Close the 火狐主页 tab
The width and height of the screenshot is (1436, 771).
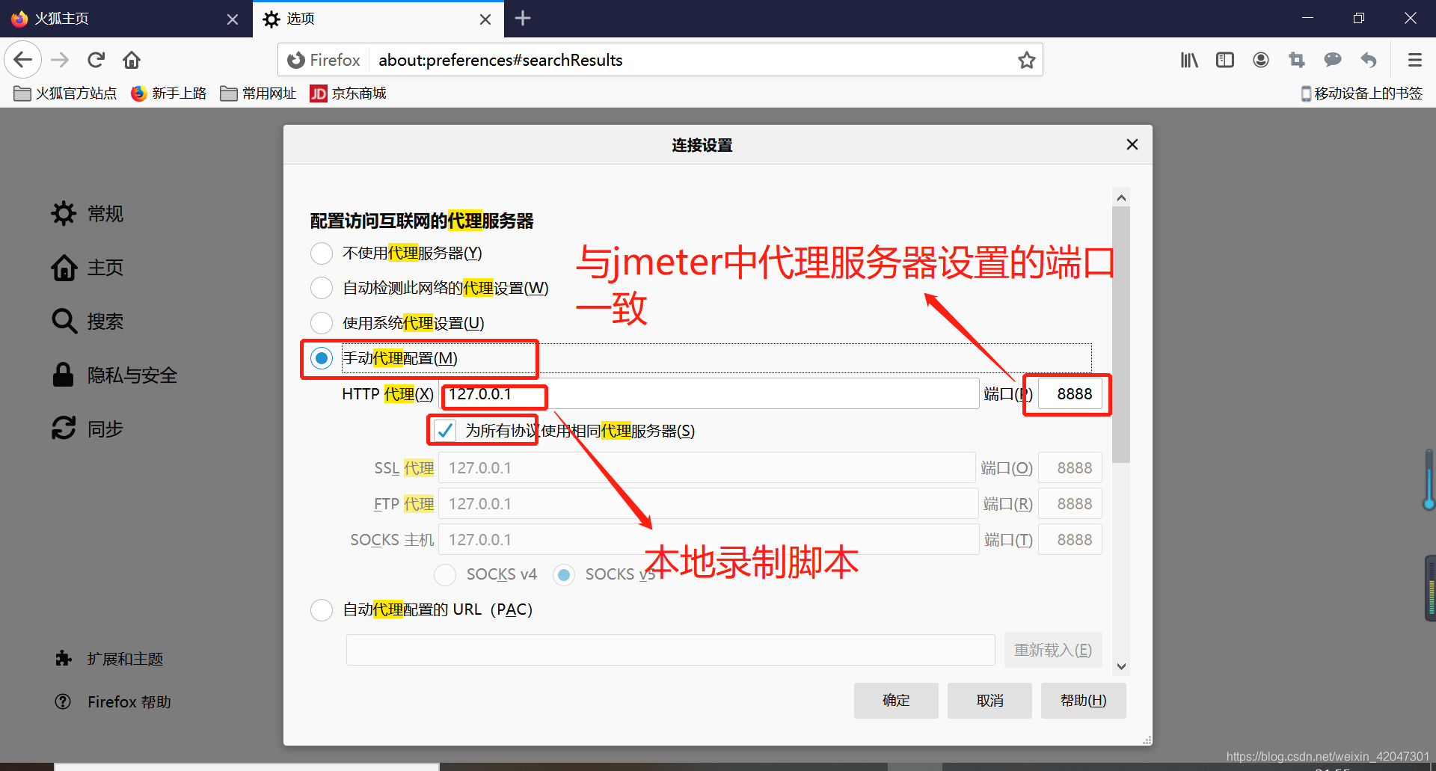pyautogui.click(x=233, y=19)
